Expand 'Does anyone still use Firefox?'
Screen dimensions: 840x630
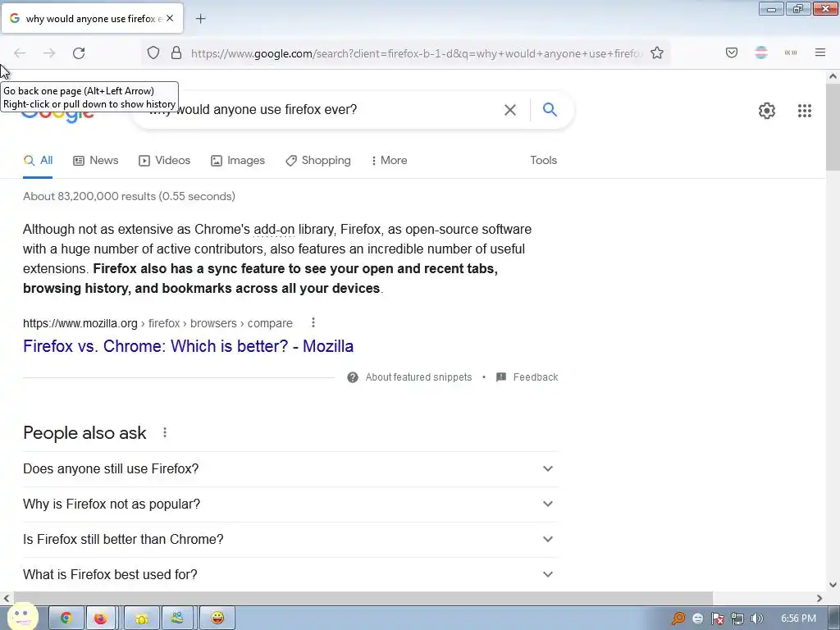pos(290,468)
